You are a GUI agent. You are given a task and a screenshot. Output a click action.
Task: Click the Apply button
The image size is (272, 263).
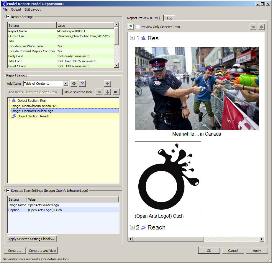257,251
